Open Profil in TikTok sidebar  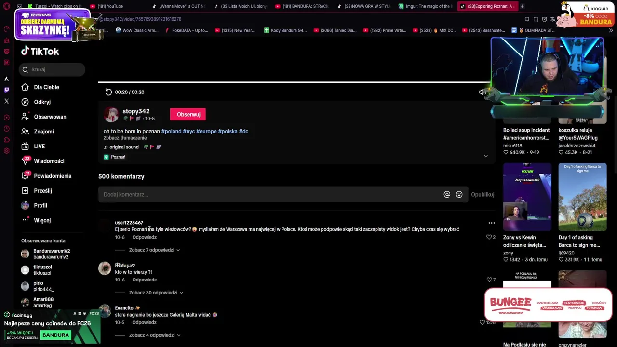[40, 206]
